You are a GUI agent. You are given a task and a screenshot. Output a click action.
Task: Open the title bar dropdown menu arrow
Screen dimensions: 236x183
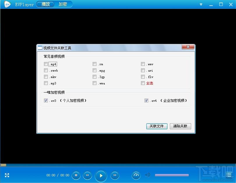pyautogui.click(x=201, y=5)
